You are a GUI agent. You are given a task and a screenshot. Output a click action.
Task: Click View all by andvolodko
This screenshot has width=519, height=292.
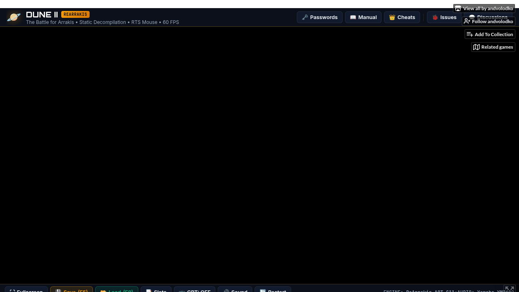484,9
